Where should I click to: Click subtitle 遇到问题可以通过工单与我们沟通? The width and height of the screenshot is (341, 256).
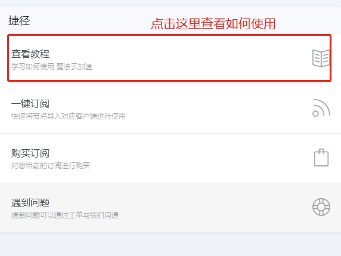(65, 215)
